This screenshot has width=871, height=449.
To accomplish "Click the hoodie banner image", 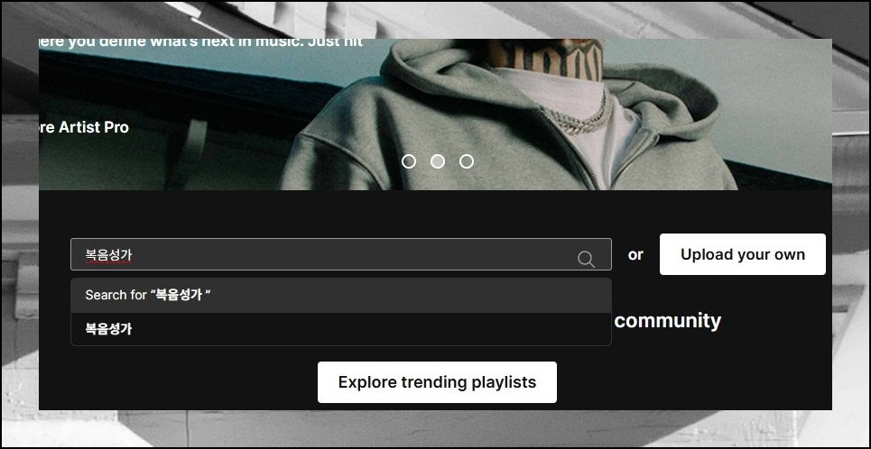I will 435,115.
